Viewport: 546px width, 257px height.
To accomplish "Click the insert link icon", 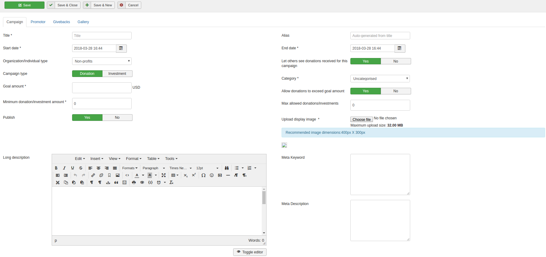I will click(x=93, y=175).
